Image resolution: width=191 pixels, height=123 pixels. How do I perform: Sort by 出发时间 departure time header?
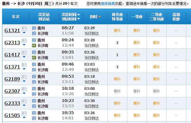pos(71,15)
